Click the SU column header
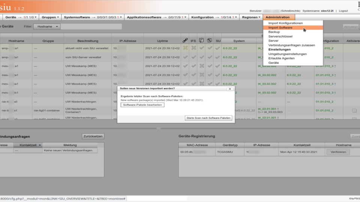 coord(218,41)
